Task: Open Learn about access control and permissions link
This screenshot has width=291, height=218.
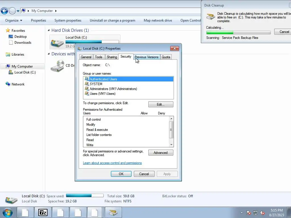Action: 112,163
